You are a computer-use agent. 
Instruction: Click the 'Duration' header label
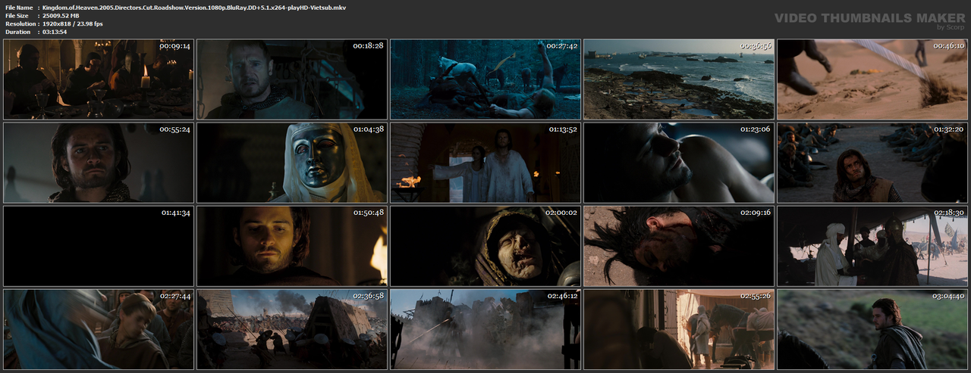pyautogui.click(x=17, y=32)
